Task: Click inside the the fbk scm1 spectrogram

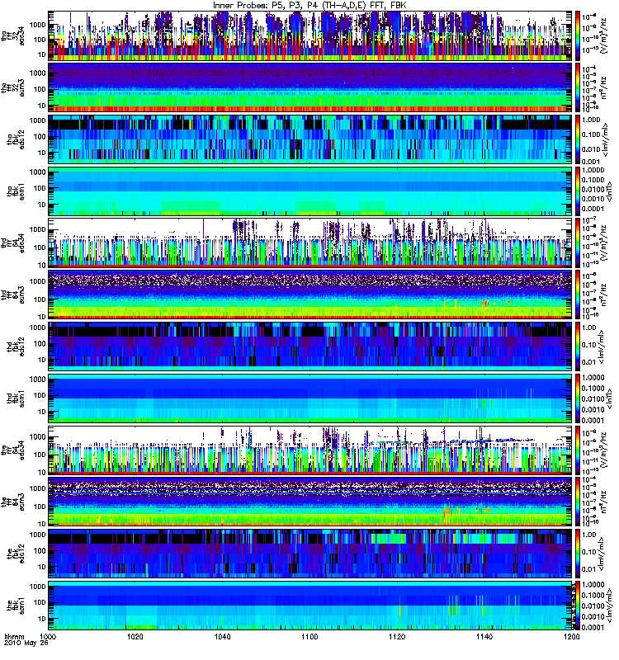Action: pos(309,605)
